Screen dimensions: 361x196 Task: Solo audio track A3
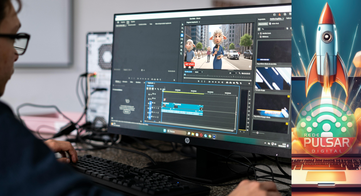157,117
